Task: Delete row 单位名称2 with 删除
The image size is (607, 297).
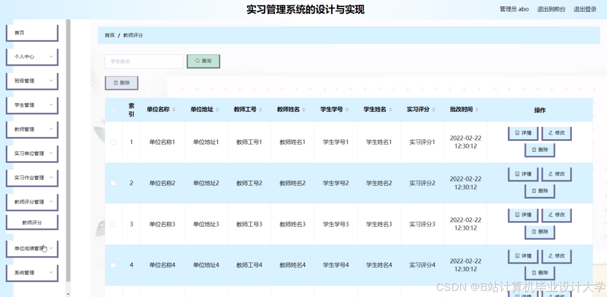Action: (x=540, y=191)
